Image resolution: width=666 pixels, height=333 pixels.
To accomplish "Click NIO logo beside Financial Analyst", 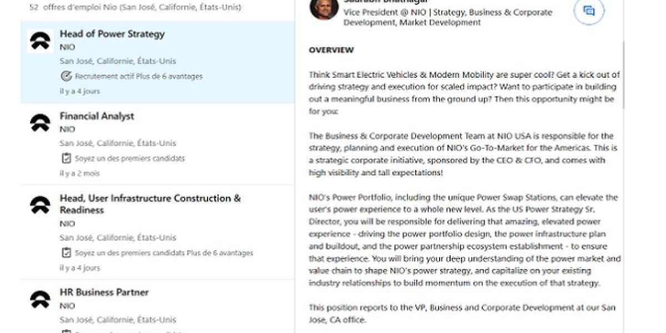I will (40, 123).
